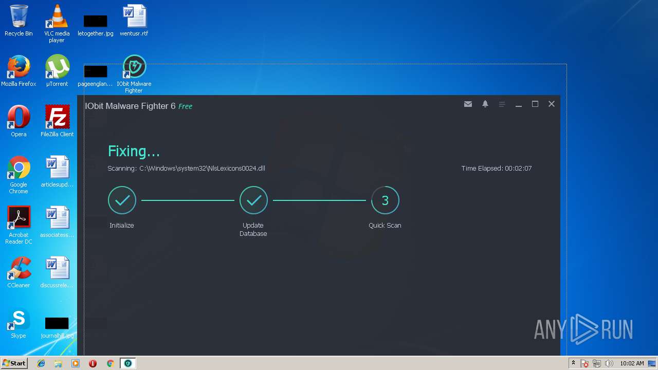Select the Acrobat Reader DC shortcut
This screenshot has width=658, height=370.
point(19,225)
